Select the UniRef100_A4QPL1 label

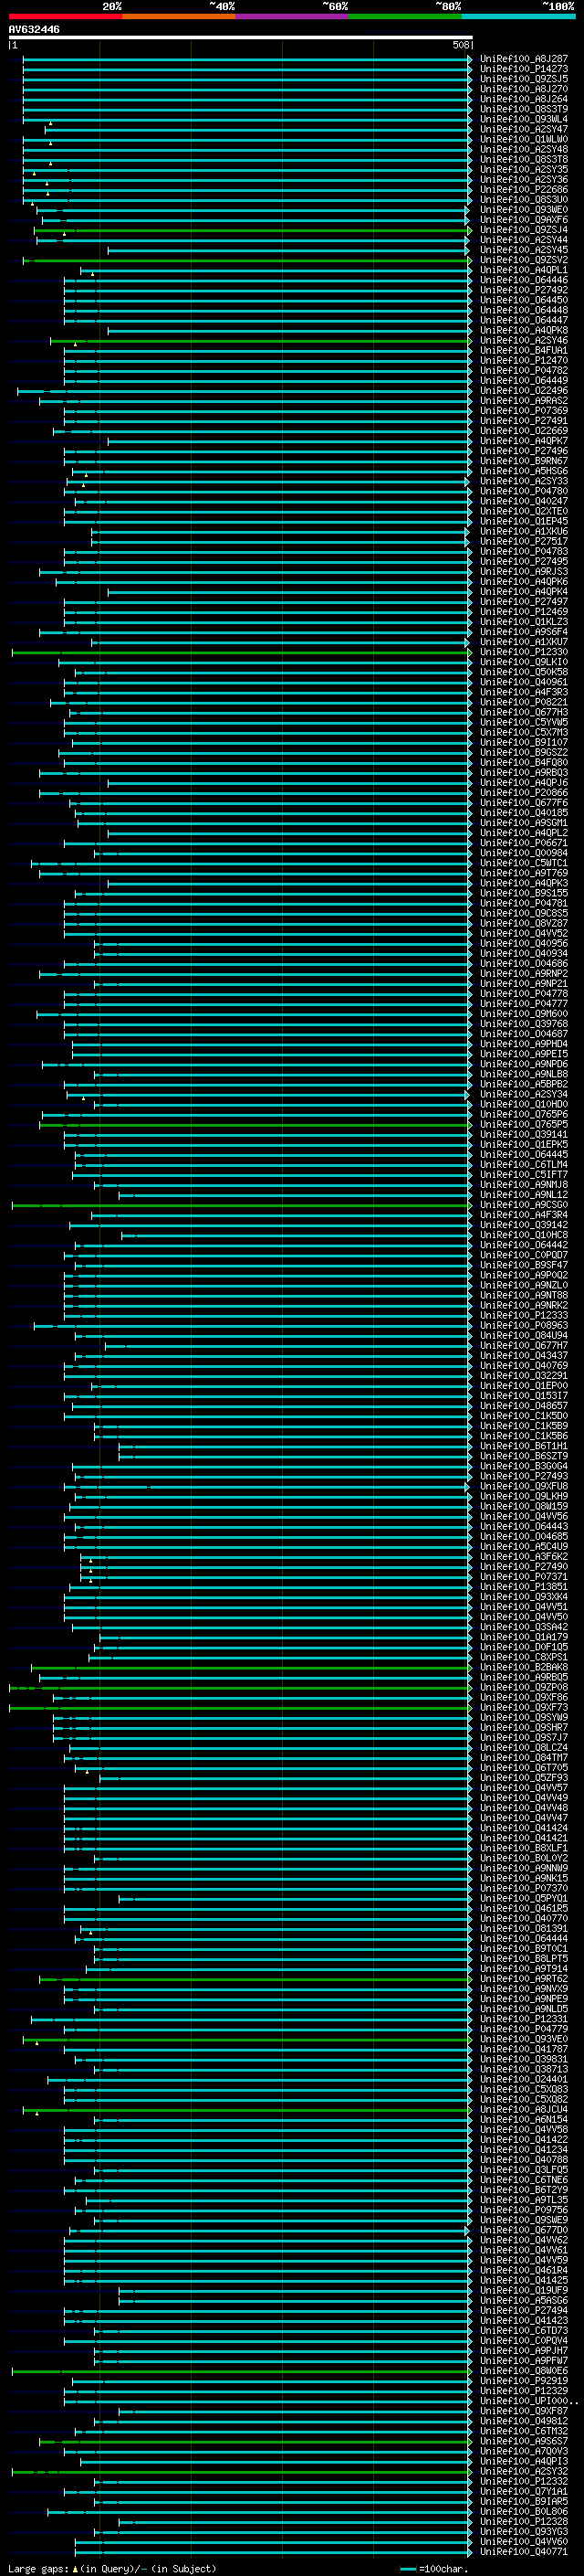[523, 270]
